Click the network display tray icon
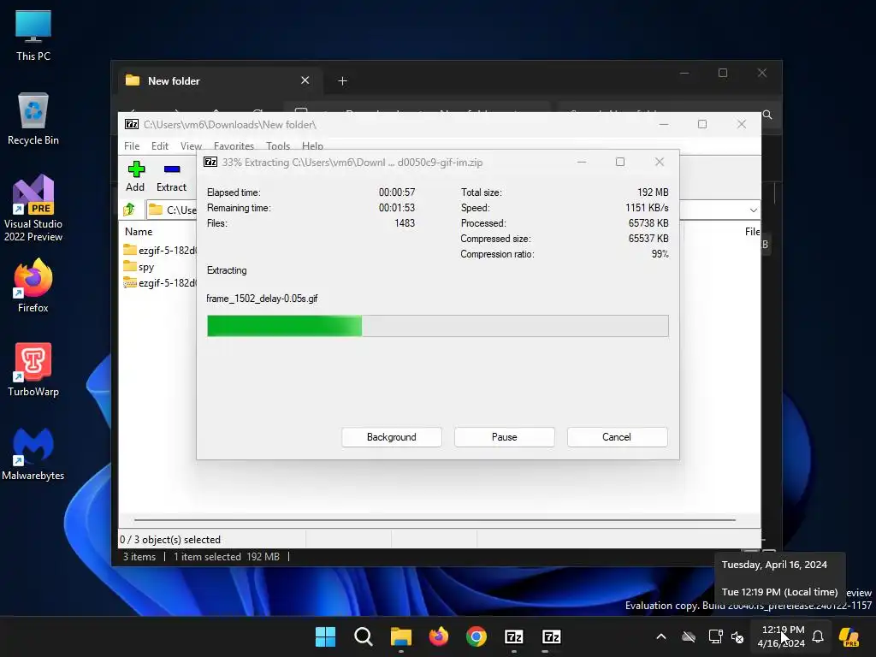The width and height of the screenshot is (876, 657). point(715,636)
